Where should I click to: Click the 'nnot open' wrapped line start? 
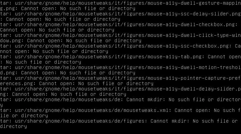(13, 51)
